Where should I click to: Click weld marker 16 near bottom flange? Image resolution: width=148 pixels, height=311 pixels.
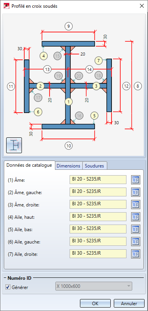point(79,116)
